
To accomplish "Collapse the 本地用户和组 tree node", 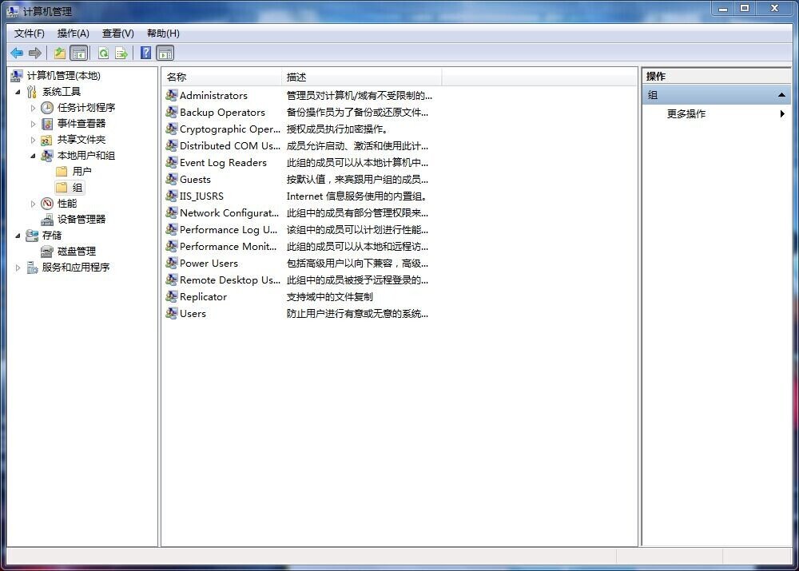I will pos(34,156).
